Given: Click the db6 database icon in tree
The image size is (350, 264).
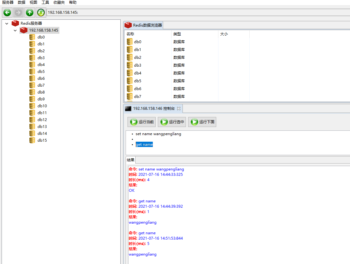Looking at the screenshot, I should click(32, 79).
